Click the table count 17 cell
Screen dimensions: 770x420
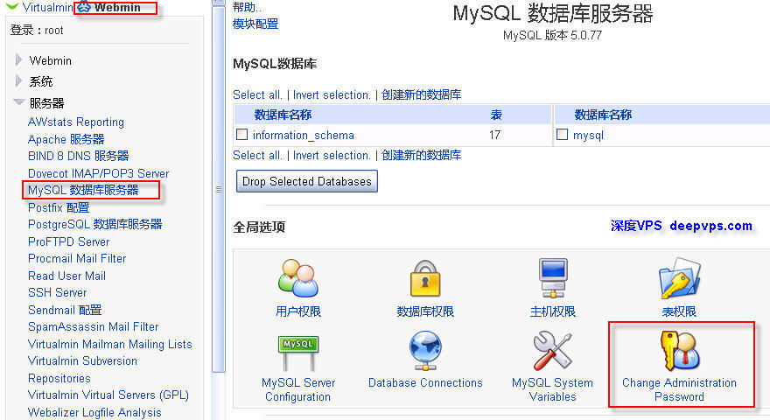494,135
